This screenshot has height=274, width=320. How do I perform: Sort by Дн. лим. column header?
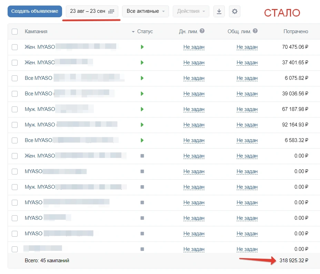coord(188,31)
